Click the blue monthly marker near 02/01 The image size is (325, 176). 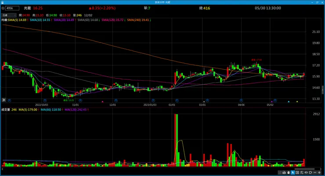click(177, 101)
